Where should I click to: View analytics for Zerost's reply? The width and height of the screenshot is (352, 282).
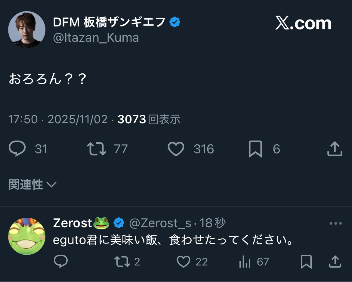[x=245, y=262]
